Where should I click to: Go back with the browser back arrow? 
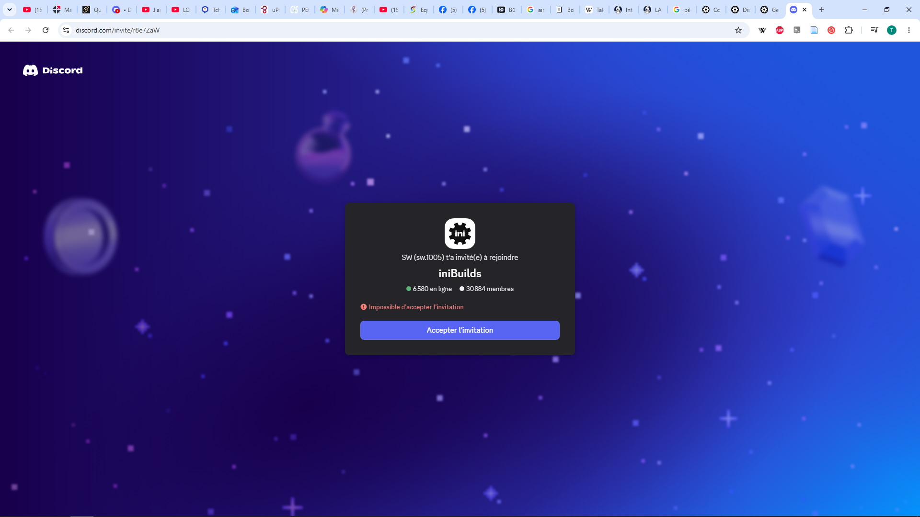pos(11,30)
